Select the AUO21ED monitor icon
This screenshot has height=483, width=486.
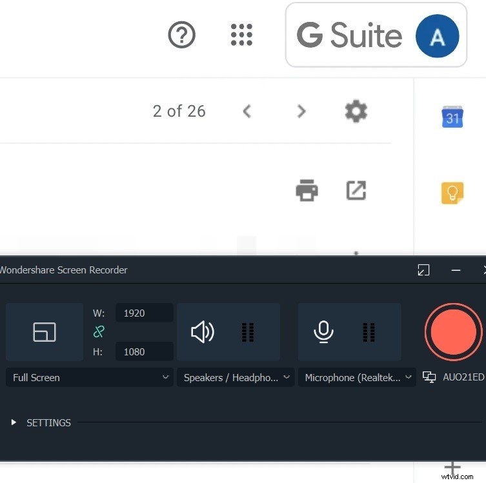click(x=429, y=377)
